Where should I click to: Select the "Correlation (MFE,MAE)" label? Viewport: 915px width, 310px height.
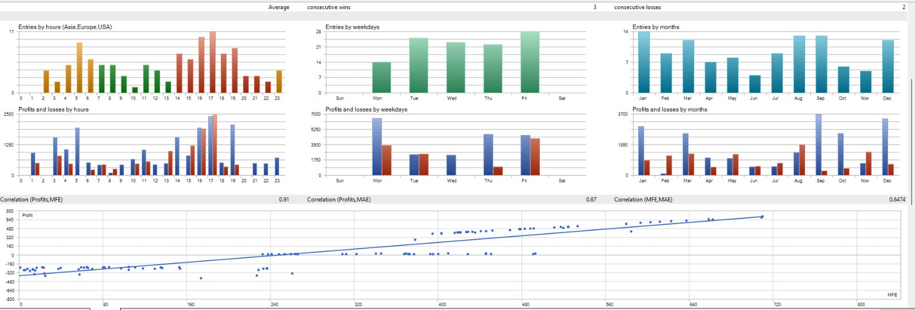point(643,200)
